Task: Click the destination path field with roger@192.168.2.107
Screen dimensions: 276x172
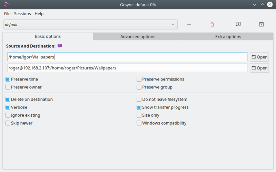Action: [127, 68]
